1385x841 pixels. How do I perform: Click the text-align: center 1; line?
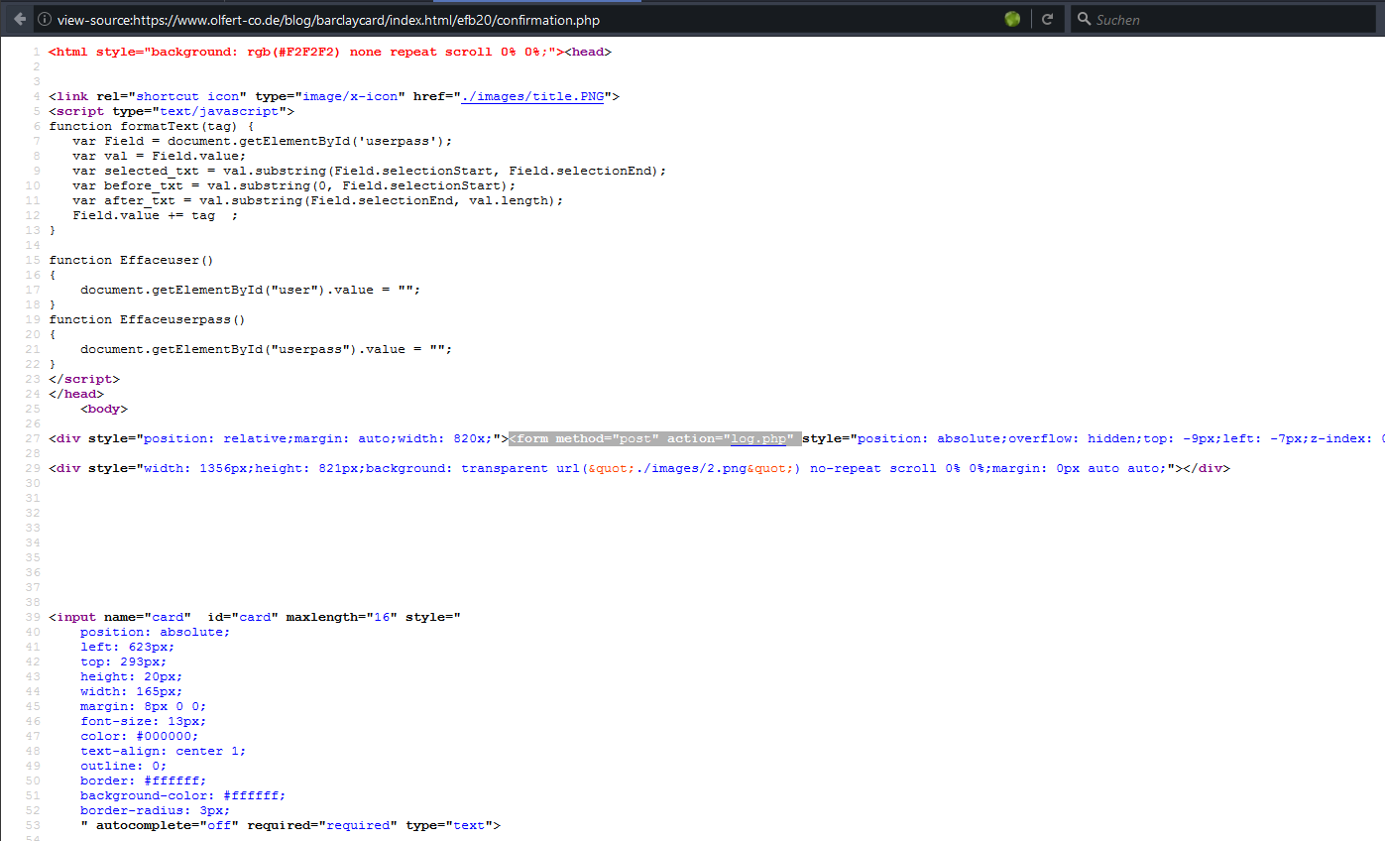tap(163, 751)
